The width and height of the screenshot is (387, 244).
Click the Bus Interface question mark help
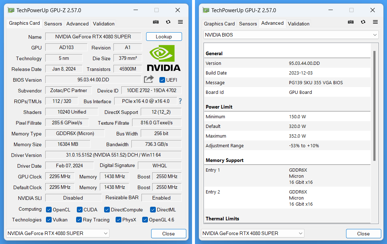tap(180, 101)
